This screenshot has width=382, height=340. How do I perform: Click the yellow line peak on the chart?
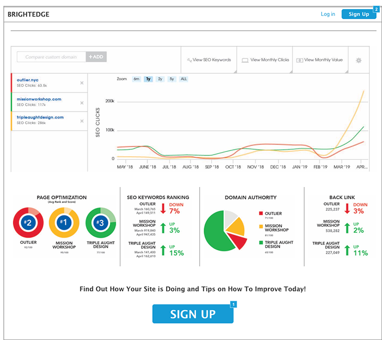tap(364, 91)
